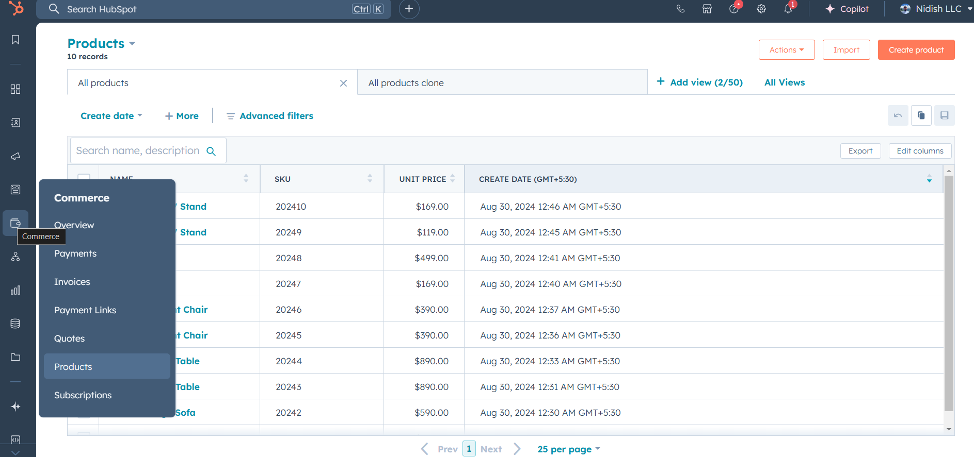Open the Notifications bell

[788, 9]
